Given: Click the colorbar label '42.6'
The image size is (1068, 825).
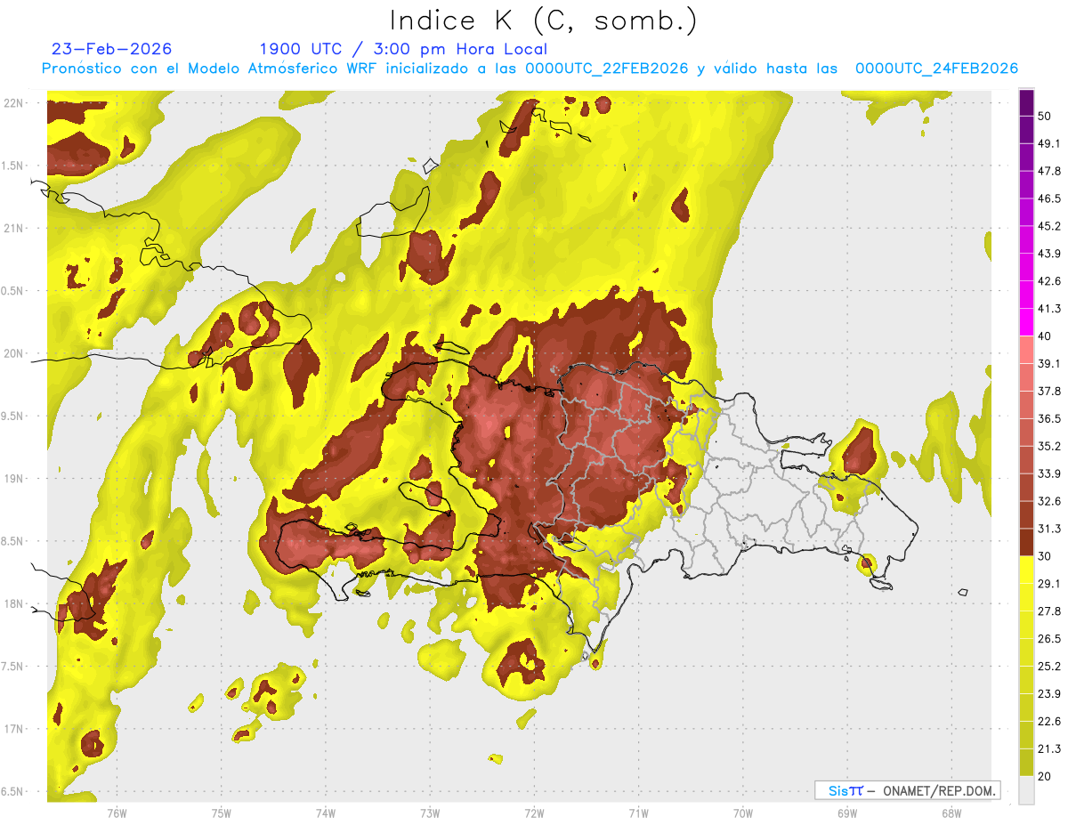Looking at the screenshot, I should point(1049,281).
